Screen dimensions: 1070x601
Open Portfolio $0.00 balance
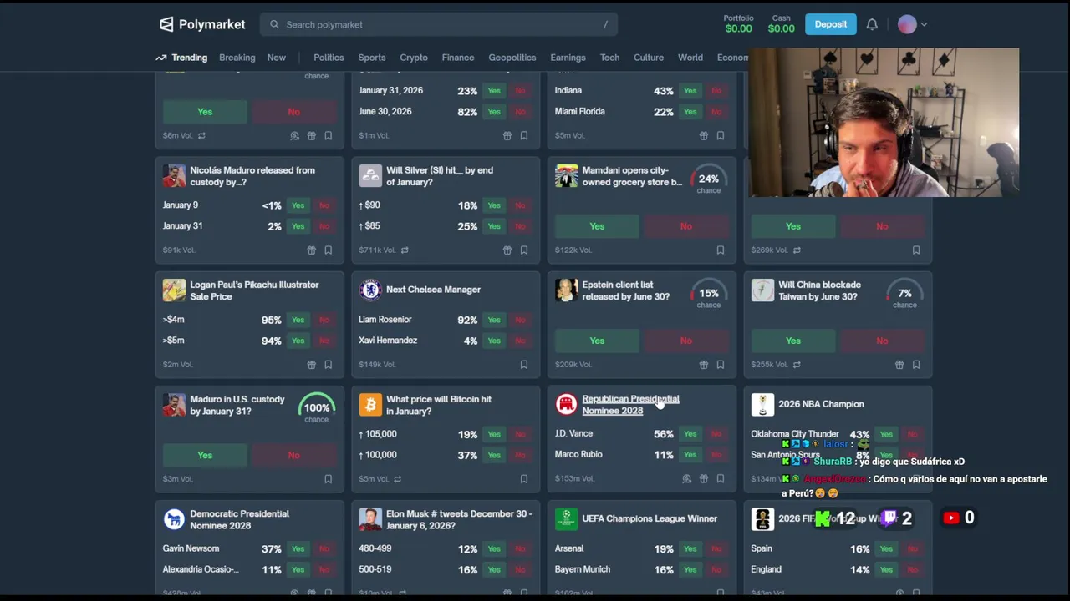(x=738, y=23)
